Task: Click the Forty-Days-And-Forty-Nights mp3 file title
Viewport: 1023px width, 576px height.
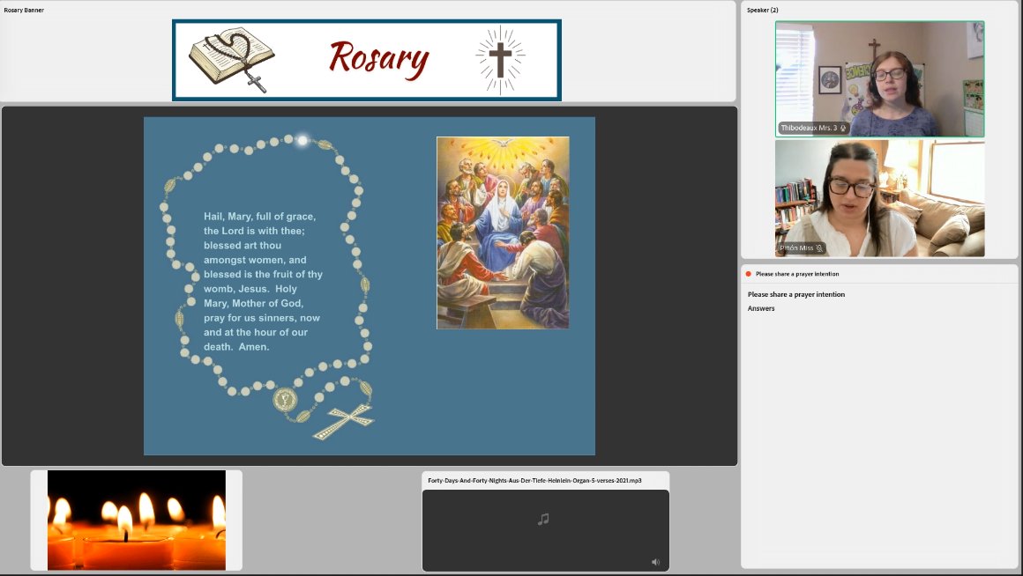Action: point(534,480)
